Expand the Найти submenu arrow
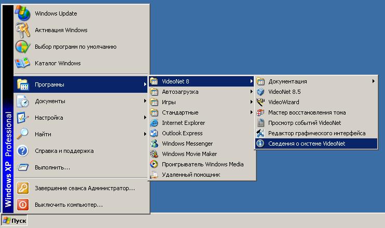 [x=145, y=134]
